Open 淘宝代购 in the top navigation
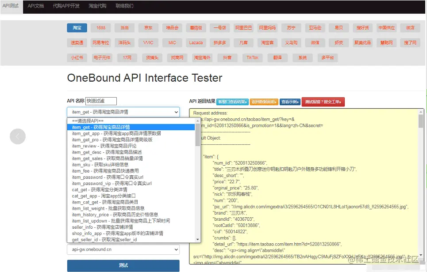 tap(97, 6)
